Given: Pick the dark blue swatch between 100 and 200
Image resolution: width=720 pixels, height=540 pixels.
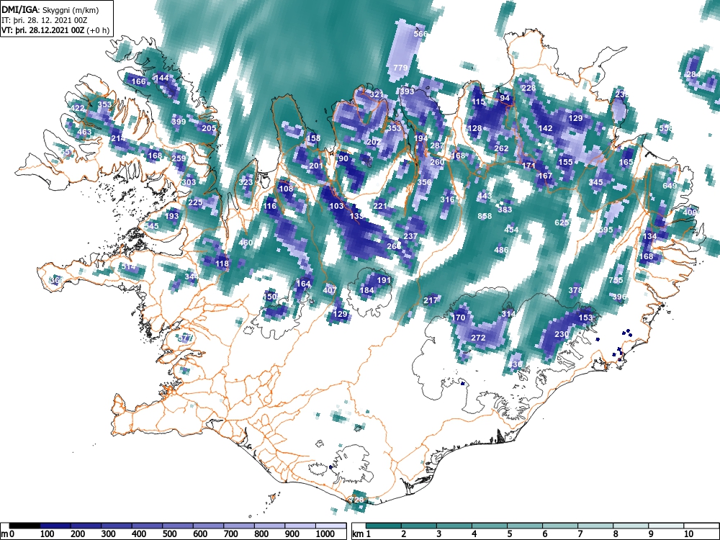Looking at the screenshot, I should (55, 526).
